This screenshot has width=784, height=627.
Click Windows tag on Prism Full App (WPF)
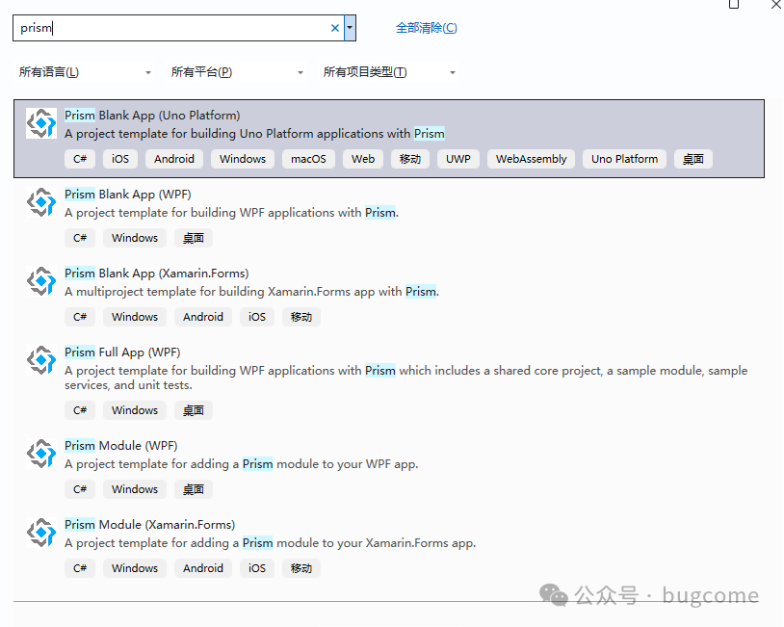tap(135, 410)
